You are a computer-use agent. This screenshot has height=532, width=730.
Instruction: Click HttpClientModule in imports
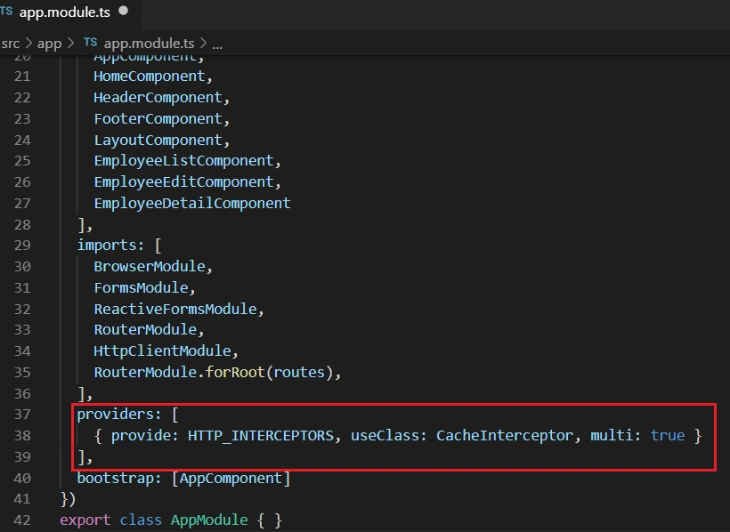163,351
